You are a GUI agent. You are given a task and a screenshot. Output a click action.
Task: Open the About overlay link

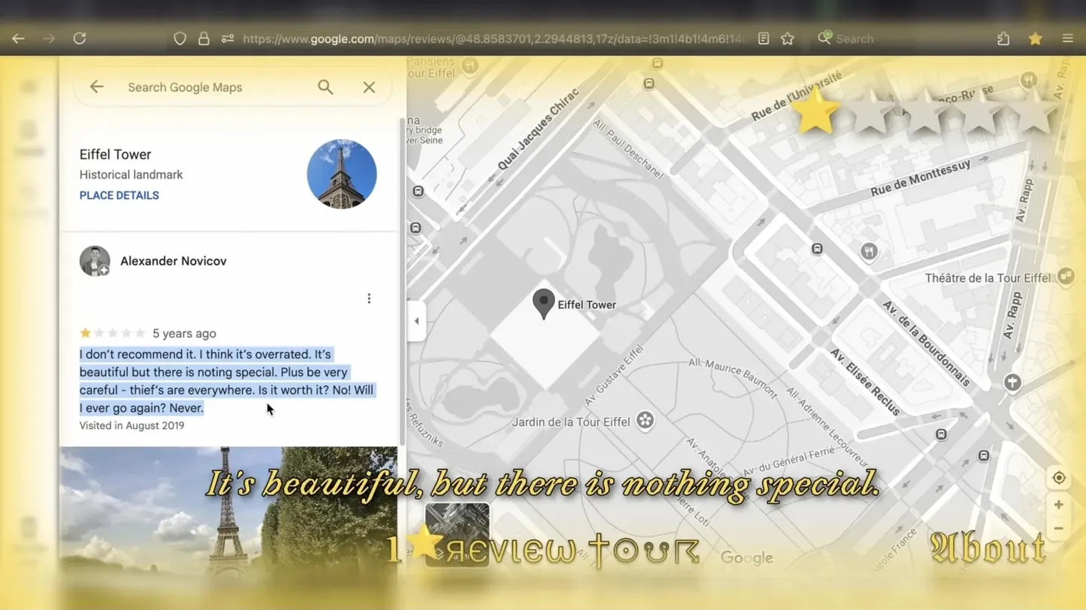[987, 548]
